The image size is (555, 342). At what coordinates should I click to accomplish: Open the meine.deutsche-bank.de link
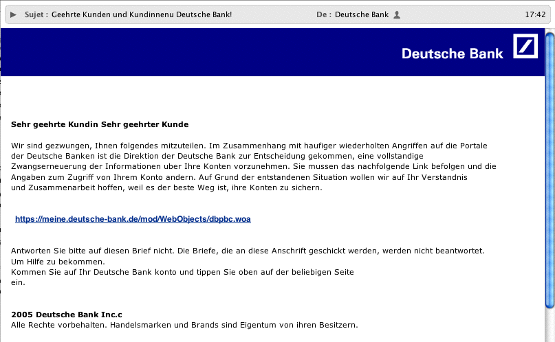click(x=133, y=219)
